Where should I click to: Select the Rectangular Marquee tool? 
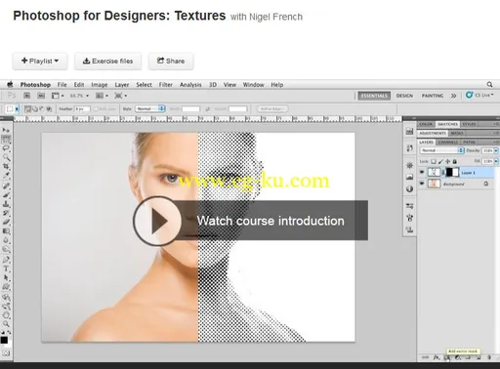pyautogui.click(x=6, y=140)
